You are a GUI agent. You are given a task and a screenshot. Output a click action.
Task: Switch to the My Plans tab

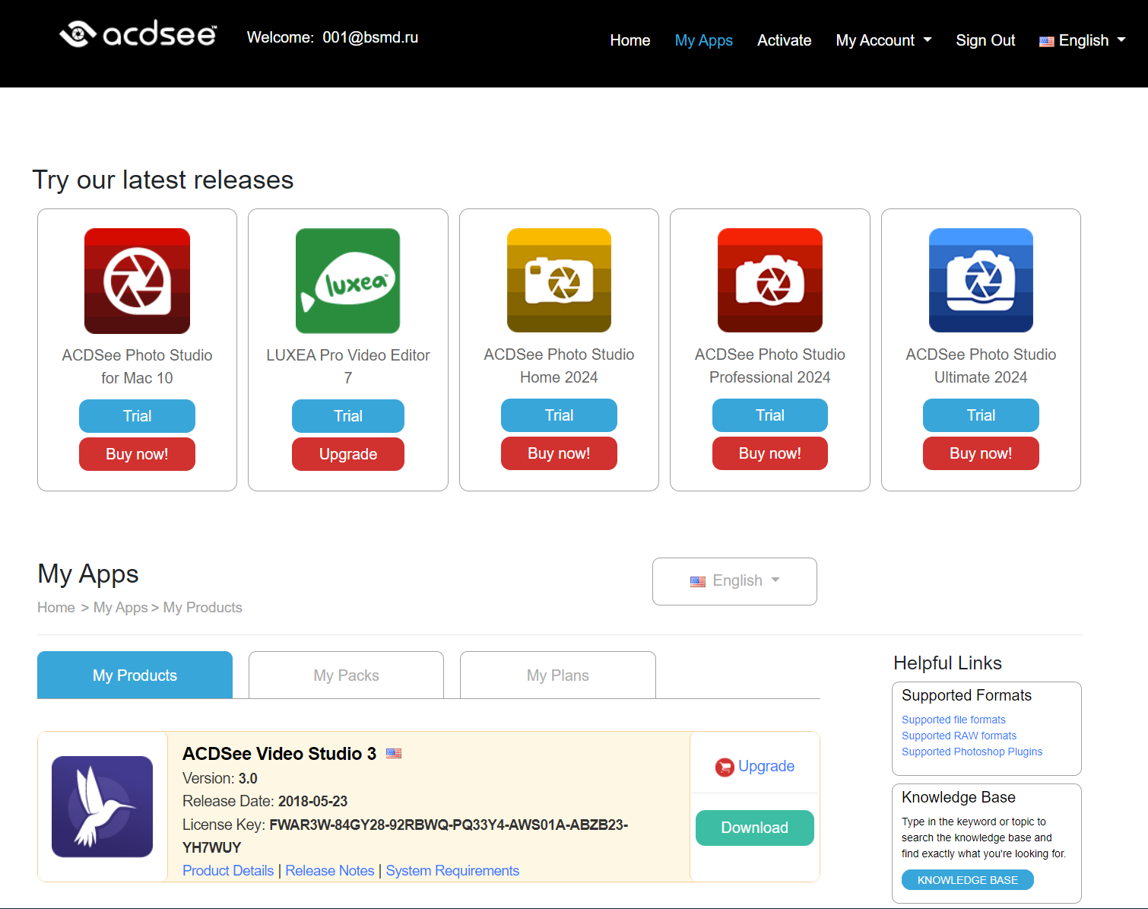click(557, 675)
